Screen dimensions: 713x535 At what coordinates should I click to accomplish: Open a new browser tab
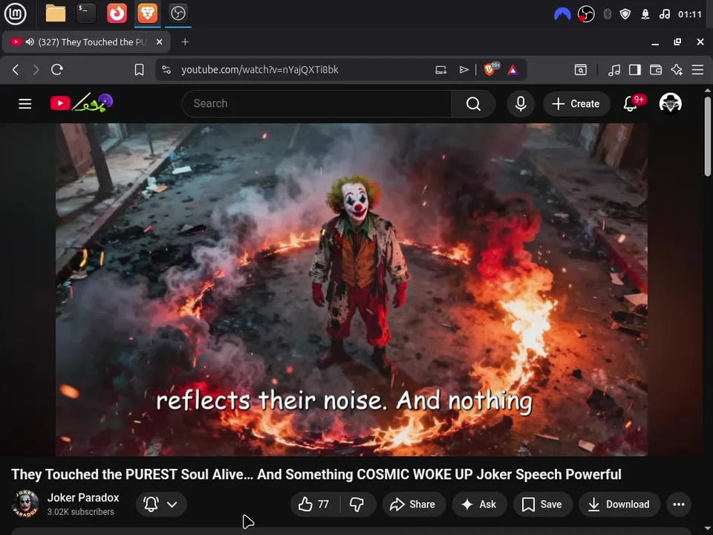click(185, 42)
